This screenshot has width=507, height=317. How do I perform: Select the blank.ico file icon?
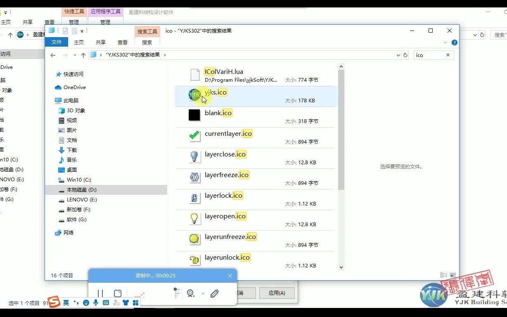(x=194, y=115)
